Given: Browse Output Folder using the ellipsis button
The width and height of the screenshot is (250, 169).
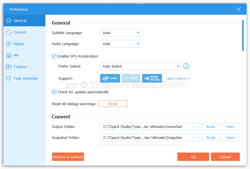Looking at the screenshot, I should 194,127.
